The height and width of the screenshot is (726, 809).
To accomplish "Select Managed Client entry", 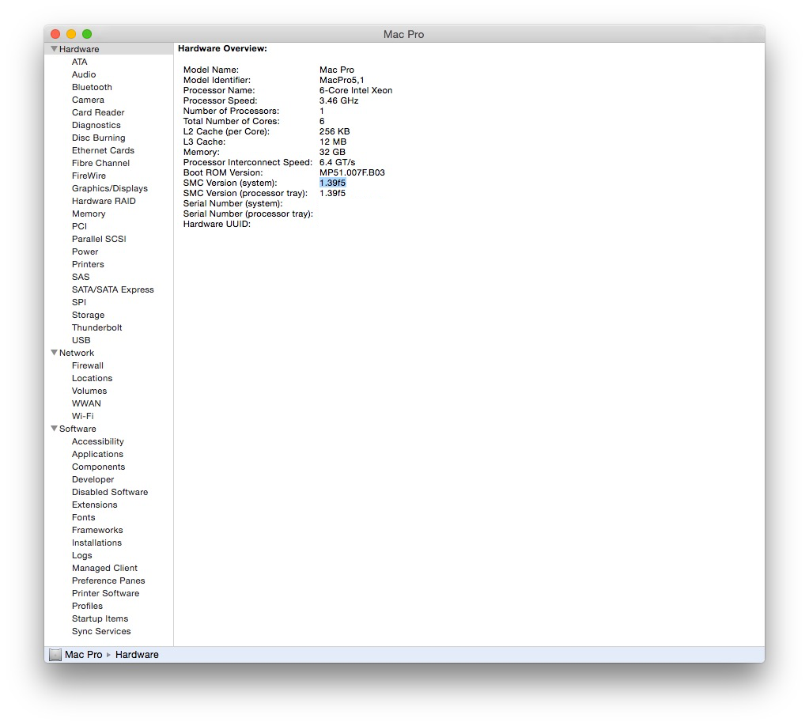I will [104, 568].
